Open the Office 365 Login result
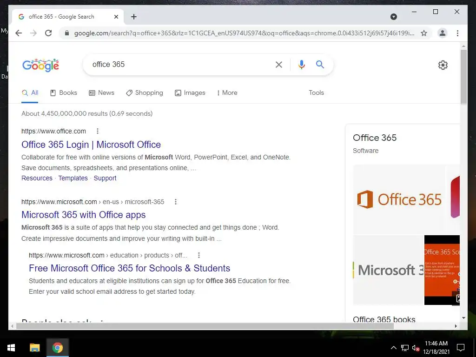 pos(91,145)
